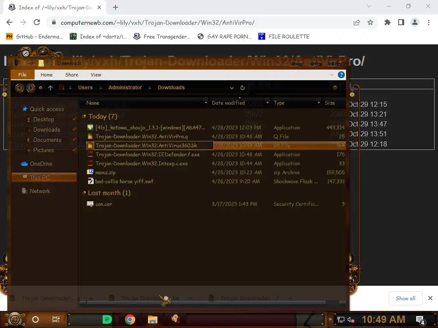The image size is (438, 328).
Task: Open the Type column filter dropdown
Action: pos(319,102)
